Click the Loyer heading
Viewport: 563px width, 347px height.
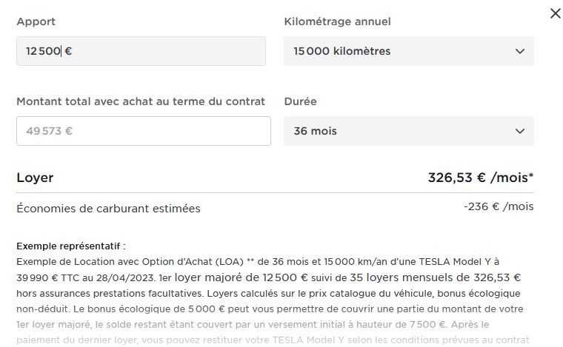35,178
